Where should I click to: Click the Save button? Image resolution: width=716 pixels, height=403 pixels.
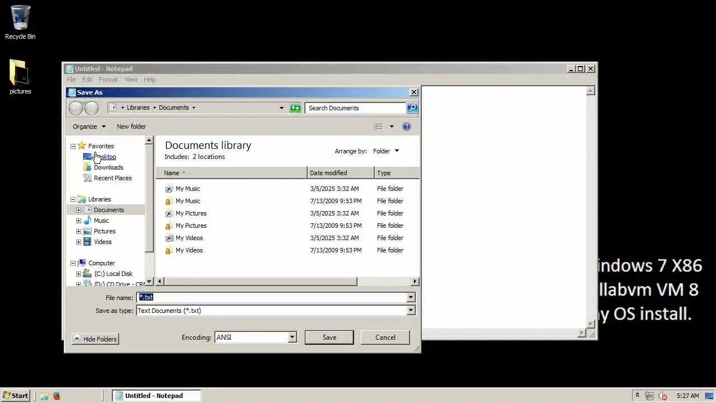(329, 338)
